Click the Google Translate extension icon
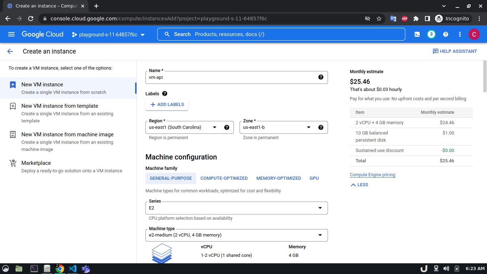 393,19
